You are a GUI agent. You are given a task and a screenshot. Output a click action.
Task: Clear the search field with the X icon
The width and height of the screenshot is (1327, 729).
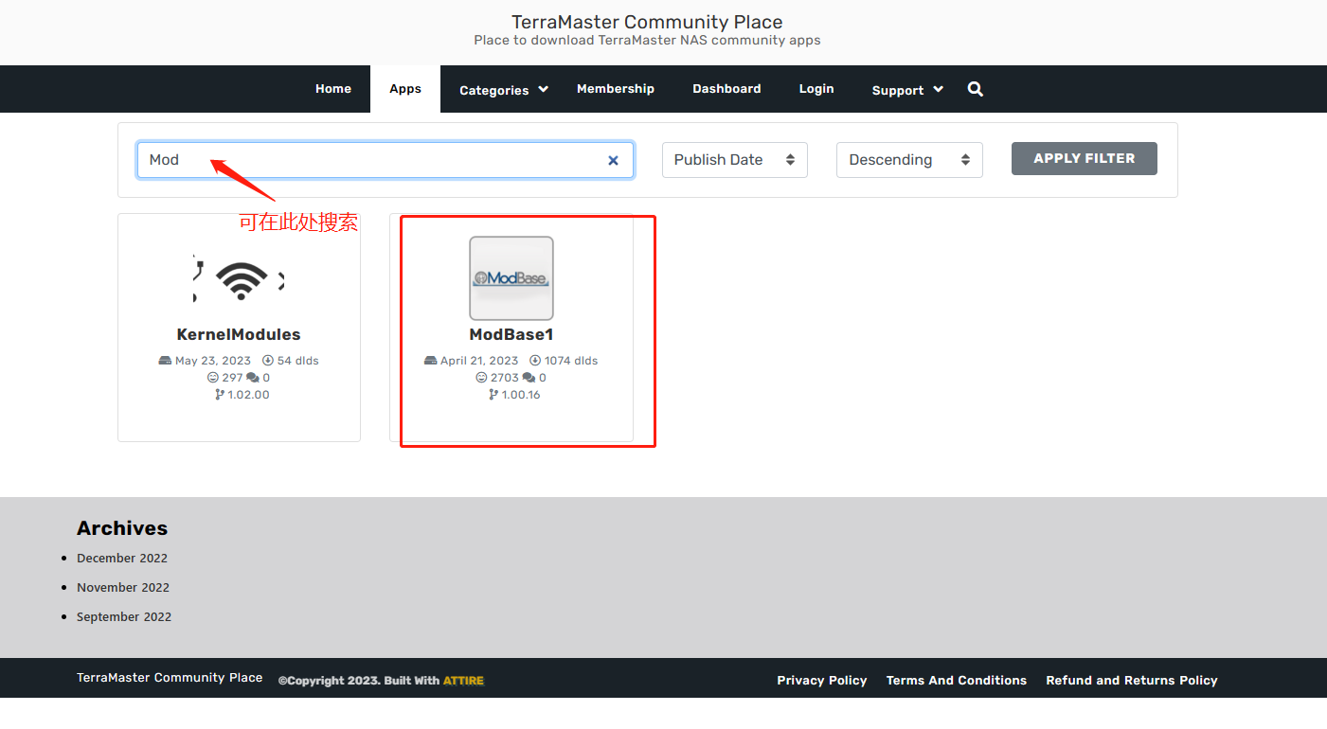pyautogui.click(x=613, y=160)
